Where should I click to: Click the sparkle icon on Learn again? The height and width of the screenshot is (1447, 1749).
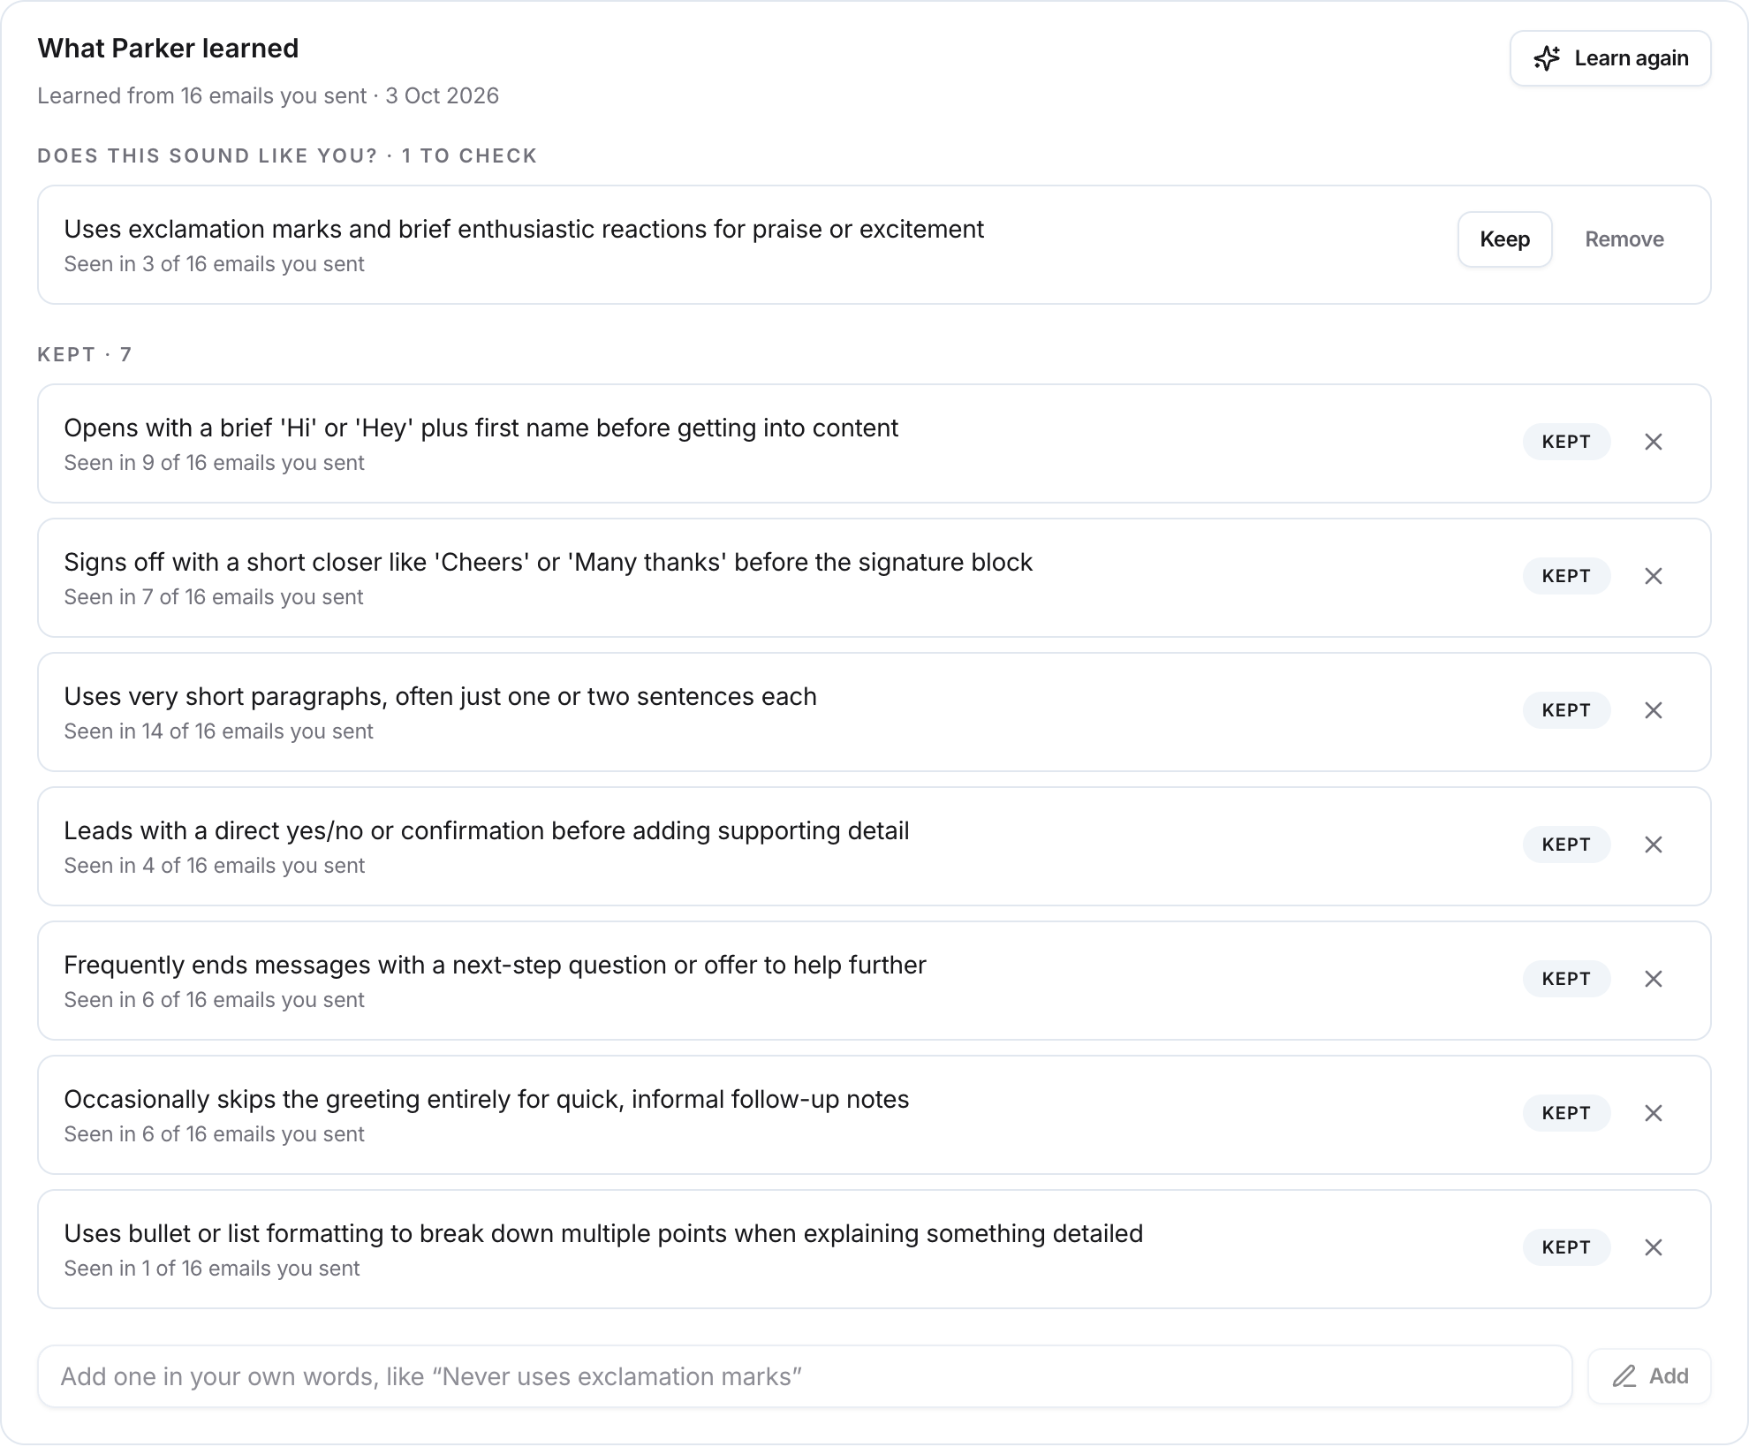(1547, 58)
